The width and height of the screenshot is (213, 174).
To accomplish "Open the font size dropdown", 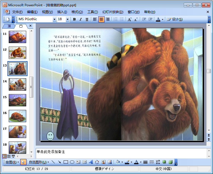I will point(67,19).
